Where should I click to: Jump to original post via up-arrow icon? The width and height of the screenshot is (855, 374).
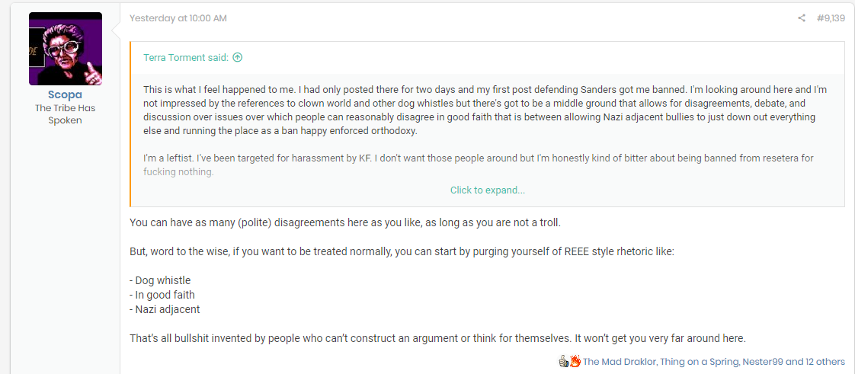[x=237, y=57]
